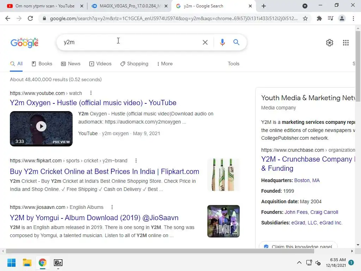Screen dimensions: 361x271
Task: Open the search Tools options
Action: [x=233, y=64]
